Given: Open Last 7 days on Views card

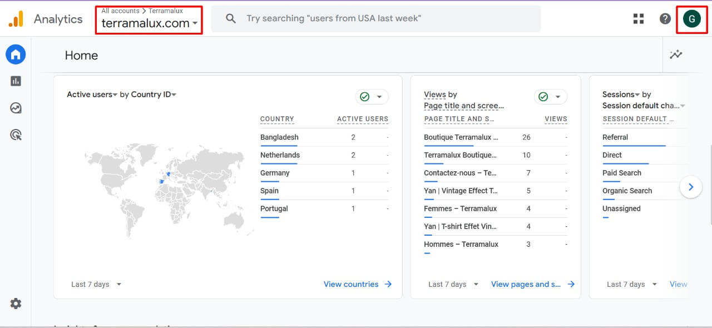Looking at the screenshot, I should point(453,284).
